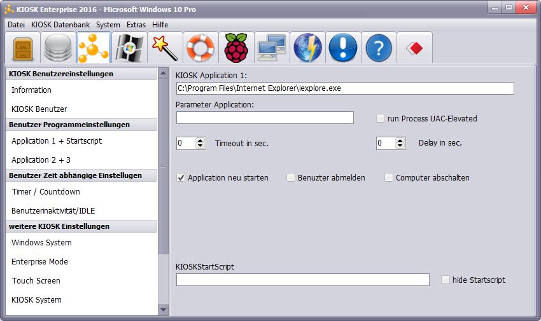
Task: Click Benutzer Zeit abhängige Einstellugen header
Action: pos(81,175)
